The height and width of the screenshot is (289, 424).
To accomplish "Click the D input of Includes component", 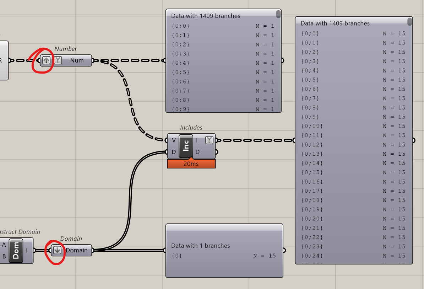I will 174,152.
